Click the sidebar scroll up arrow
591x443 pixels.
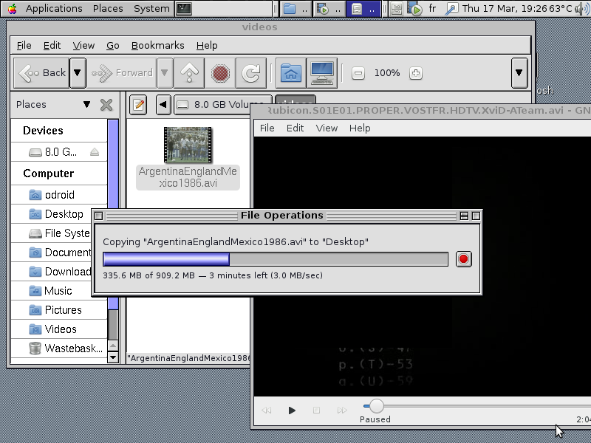[113, 346]
